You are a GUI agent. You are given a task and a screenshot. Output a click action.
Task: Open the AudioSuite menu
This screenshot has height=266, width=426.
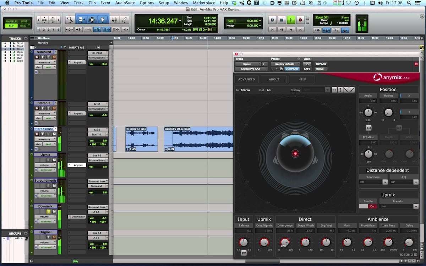pos(125,3)
